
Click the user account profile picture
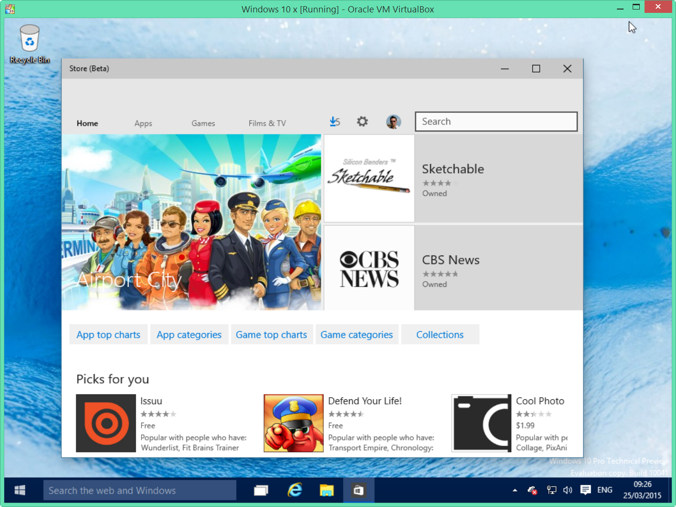pyautogui.click(x=393, y=122)
